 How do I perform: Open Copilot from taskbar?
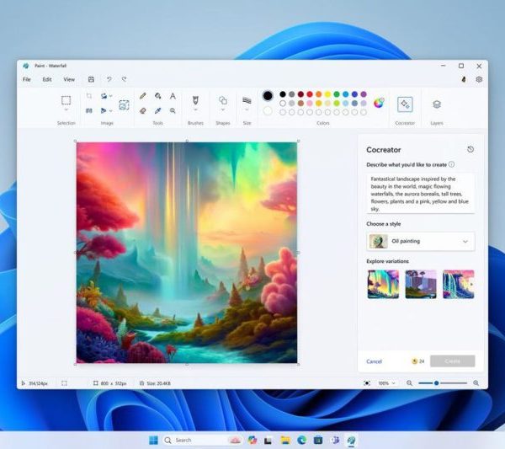pyautogui.click(x=252, y=440)
